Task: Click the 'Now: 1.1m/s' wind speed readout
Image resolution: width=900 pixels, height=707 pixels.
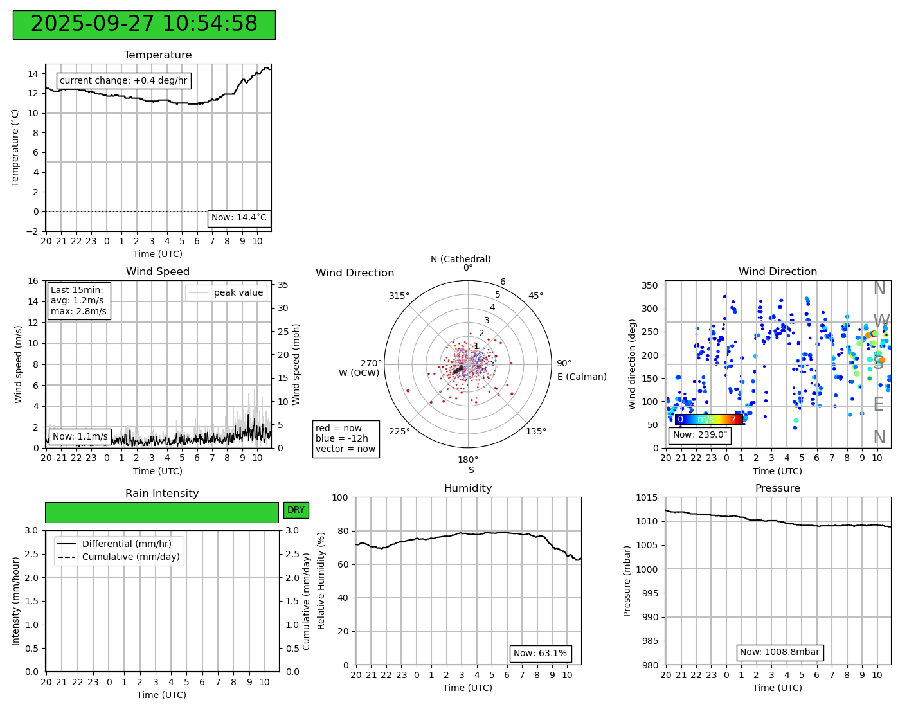Action: click(x=80, y=437)
